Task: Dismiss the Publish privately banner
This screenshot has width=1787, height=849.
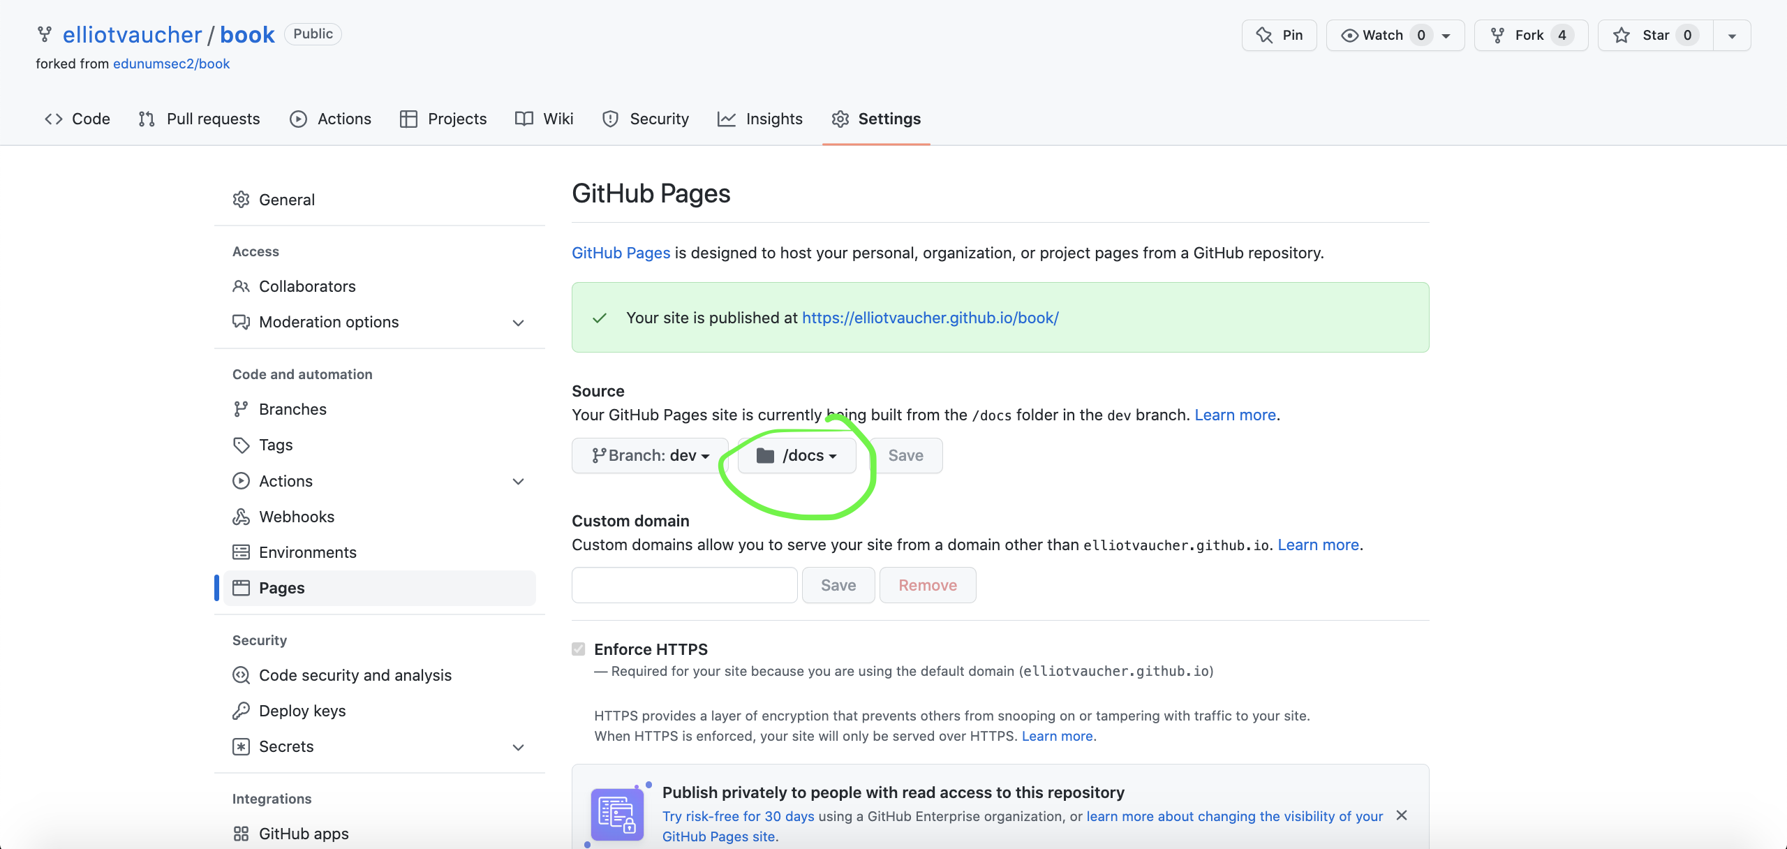Action: point(1402,815)
